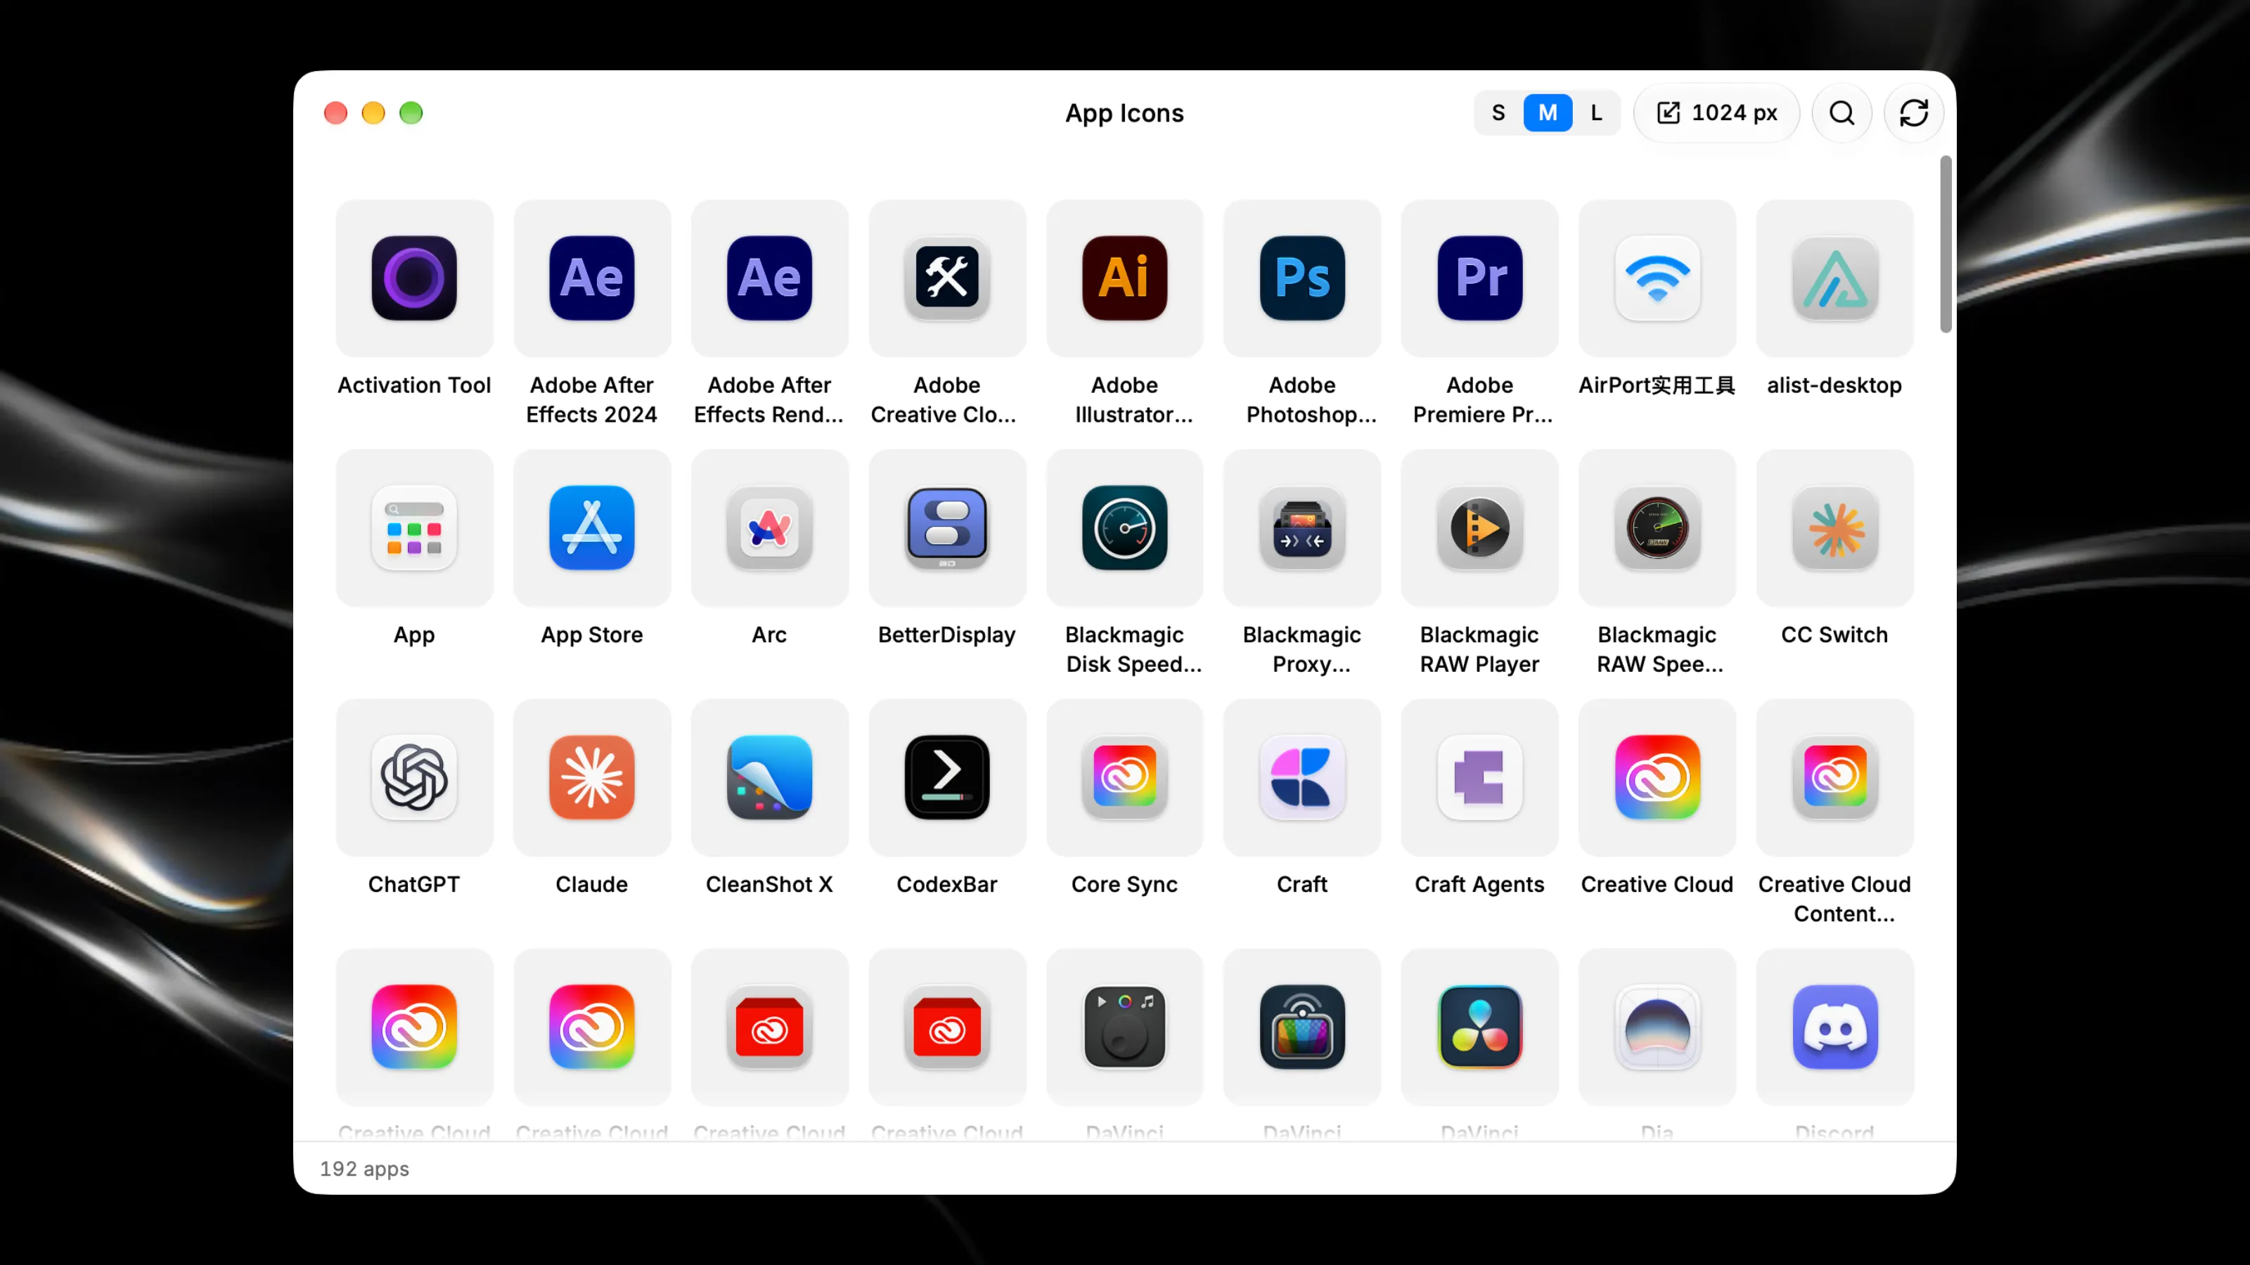Switch icon size to M
Screen dimensions: 2250x1265
[1547, 112]
